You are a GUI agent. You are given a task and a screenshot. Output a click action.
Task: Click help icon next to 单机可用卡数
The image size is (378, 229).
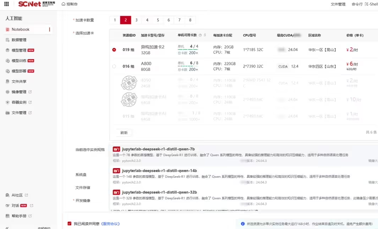pyautogui.click(x=200, y=35)
